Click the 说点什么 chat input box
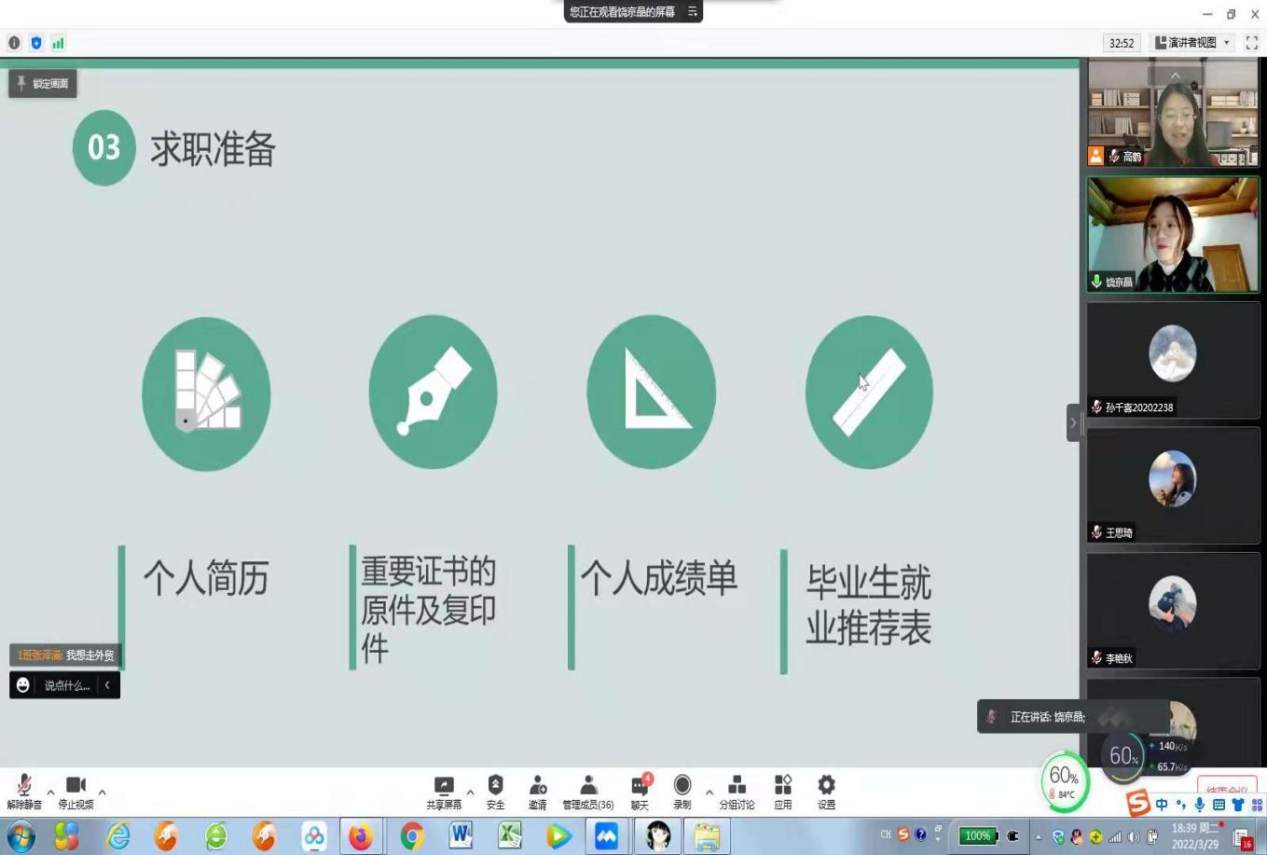This screenshot has height=855, width=1267. tap(66, 685)
